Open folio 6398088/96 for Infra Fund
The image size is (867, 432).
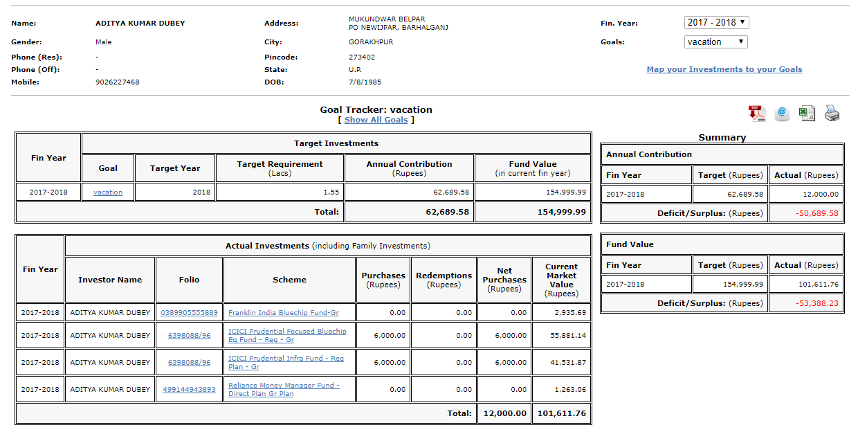point(189,363)
